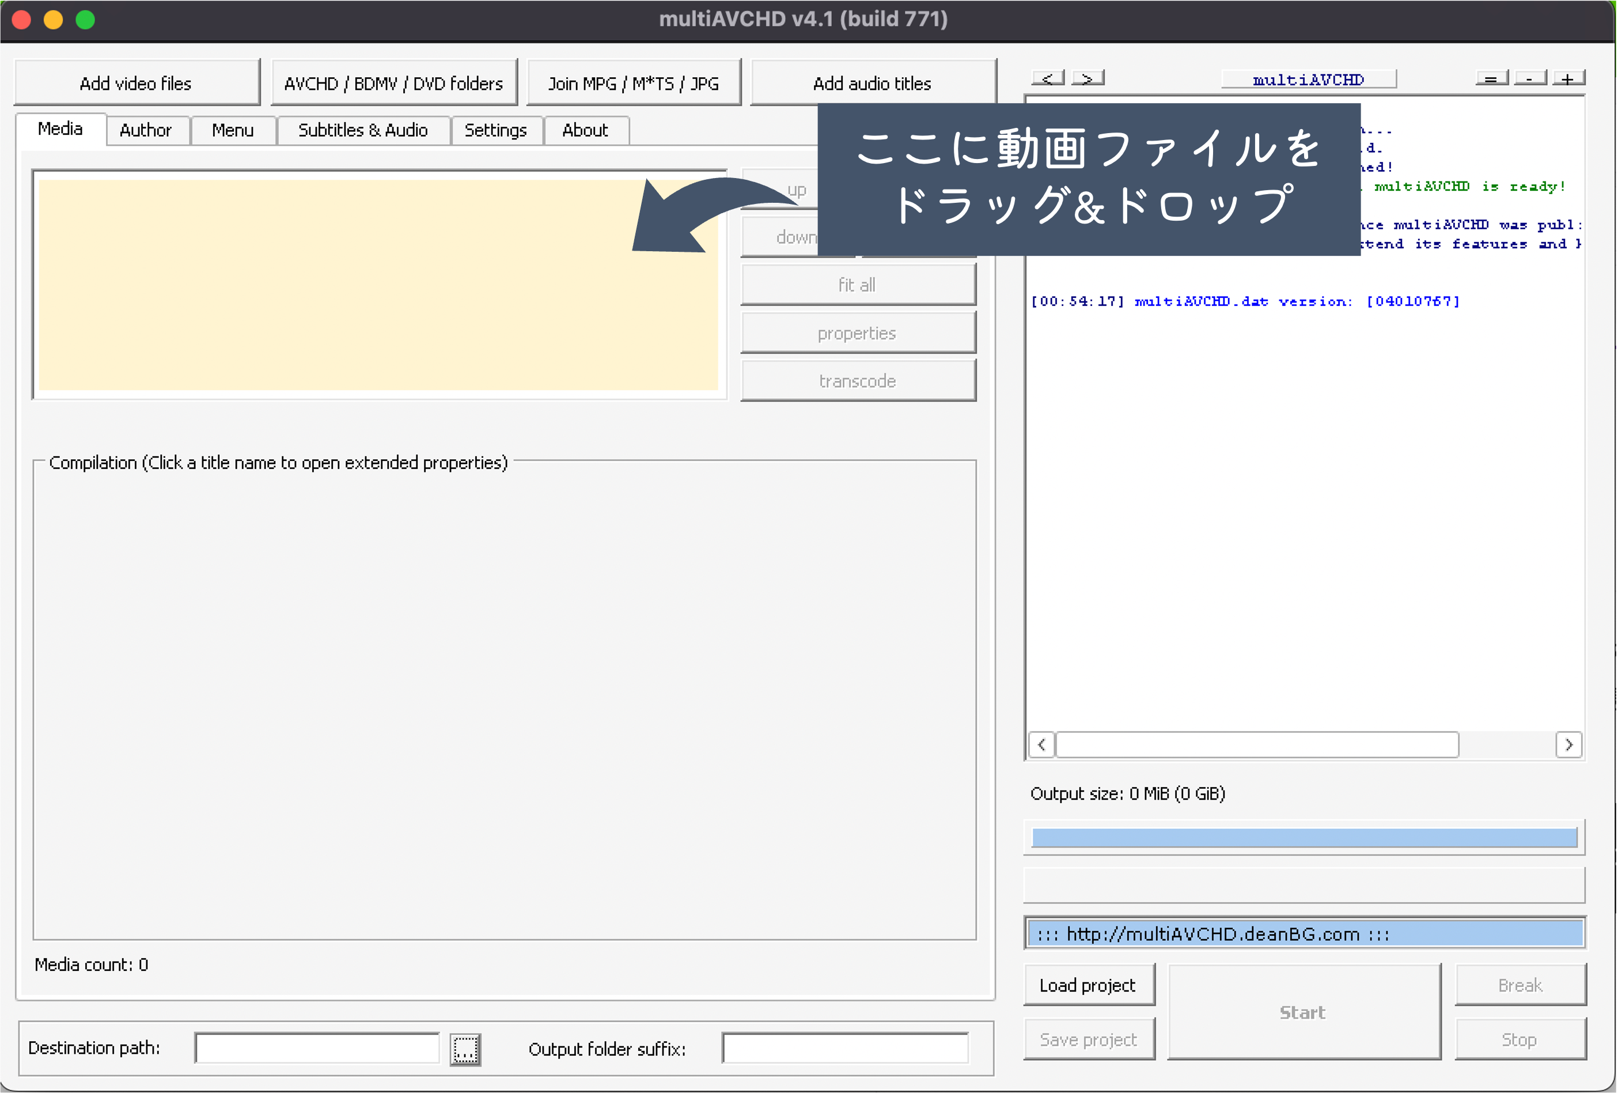Screen dimensions: 1618x1093
Task: Click the + icon at top right
Action: tap(1569, 77)
